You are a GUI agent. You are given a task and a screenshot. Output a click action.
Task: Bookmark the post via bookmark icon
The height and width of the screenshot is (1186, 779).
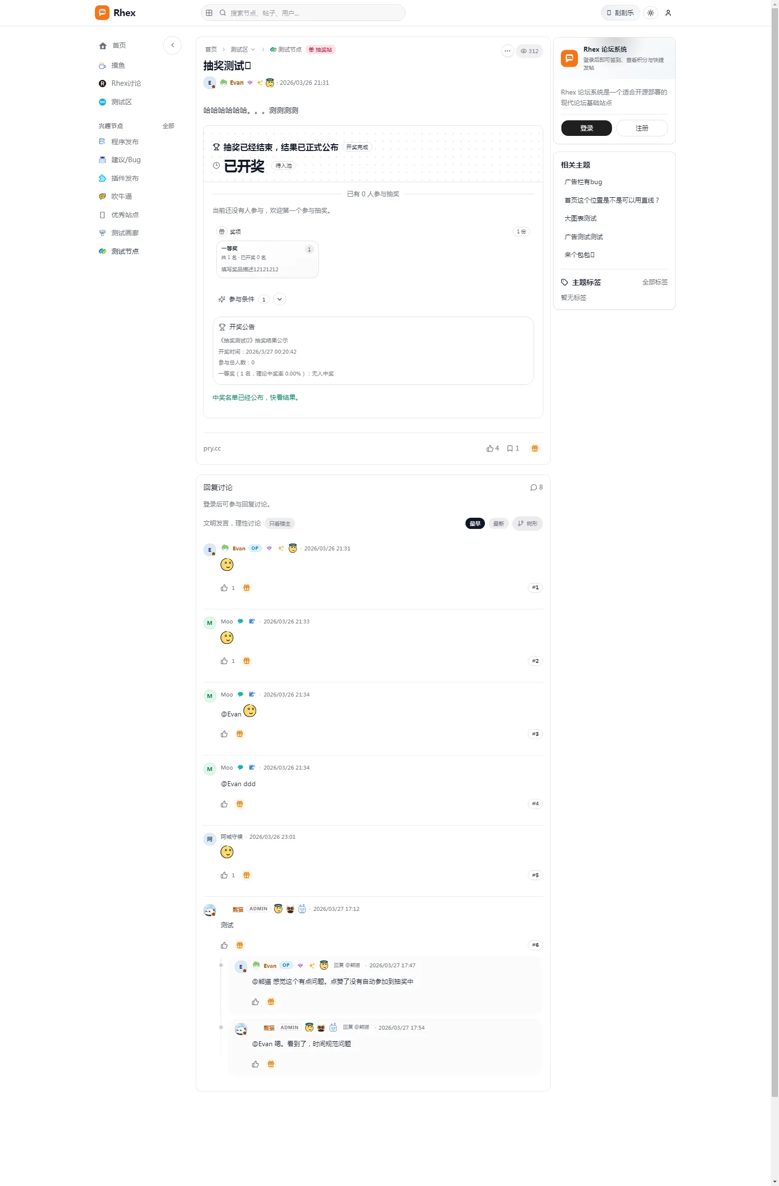point(513,449)
